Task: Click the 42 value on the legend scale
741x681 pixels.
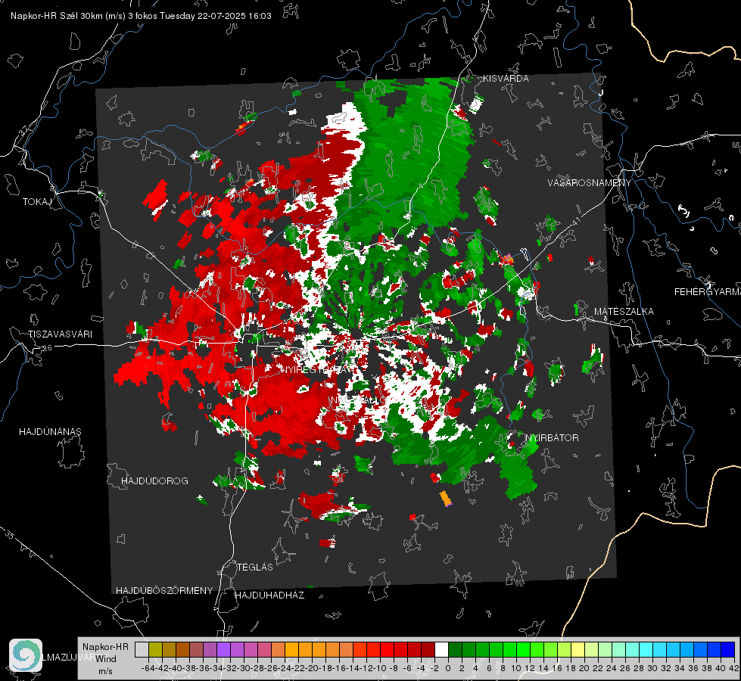Action: click(734, 668)
